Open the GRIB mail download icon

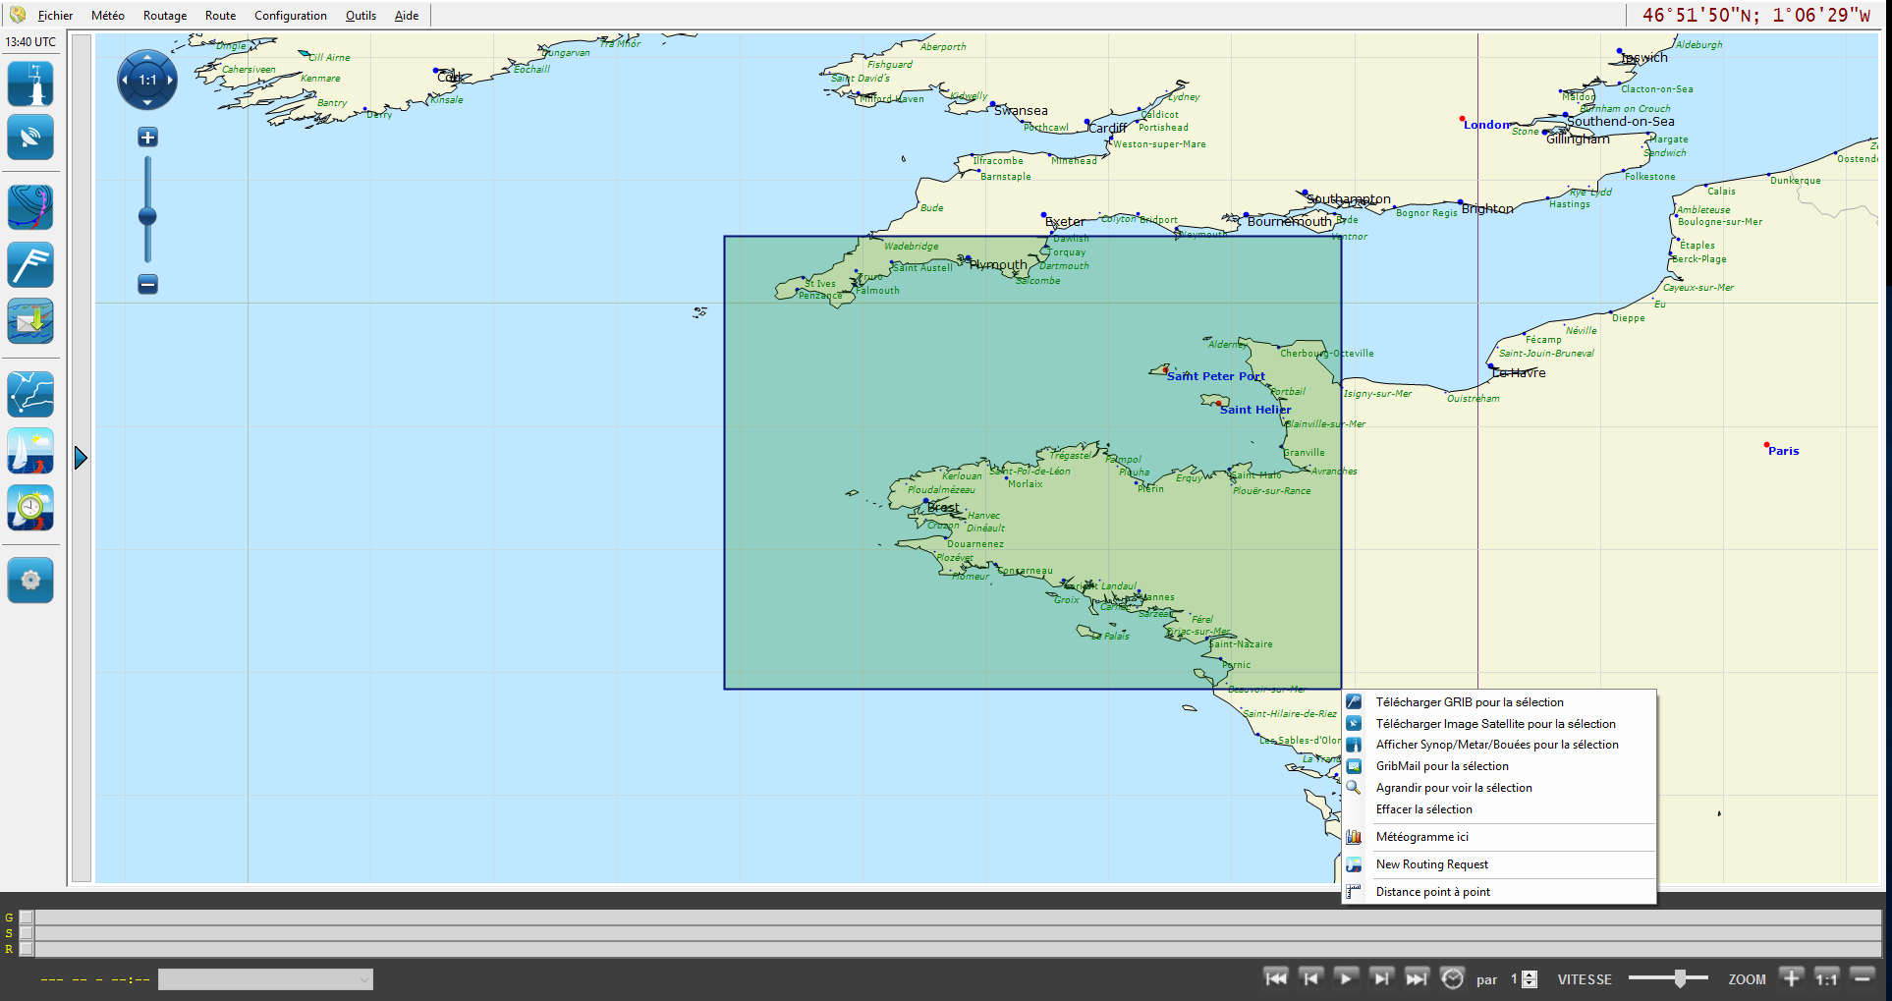point(30,321)
